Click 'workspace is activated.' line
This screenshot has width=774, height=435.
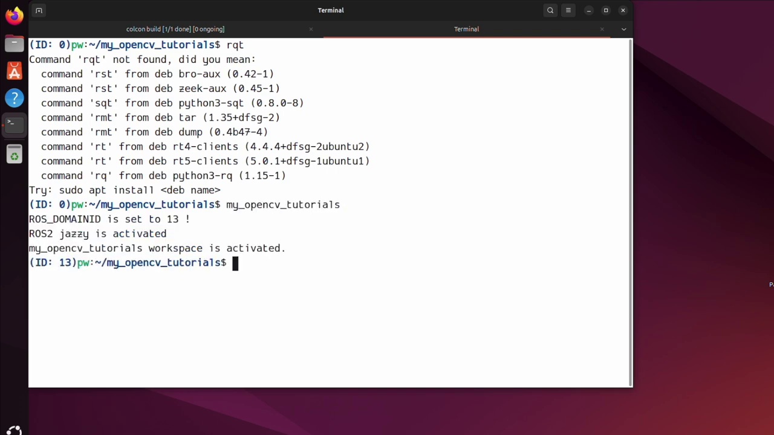[157, 248]
